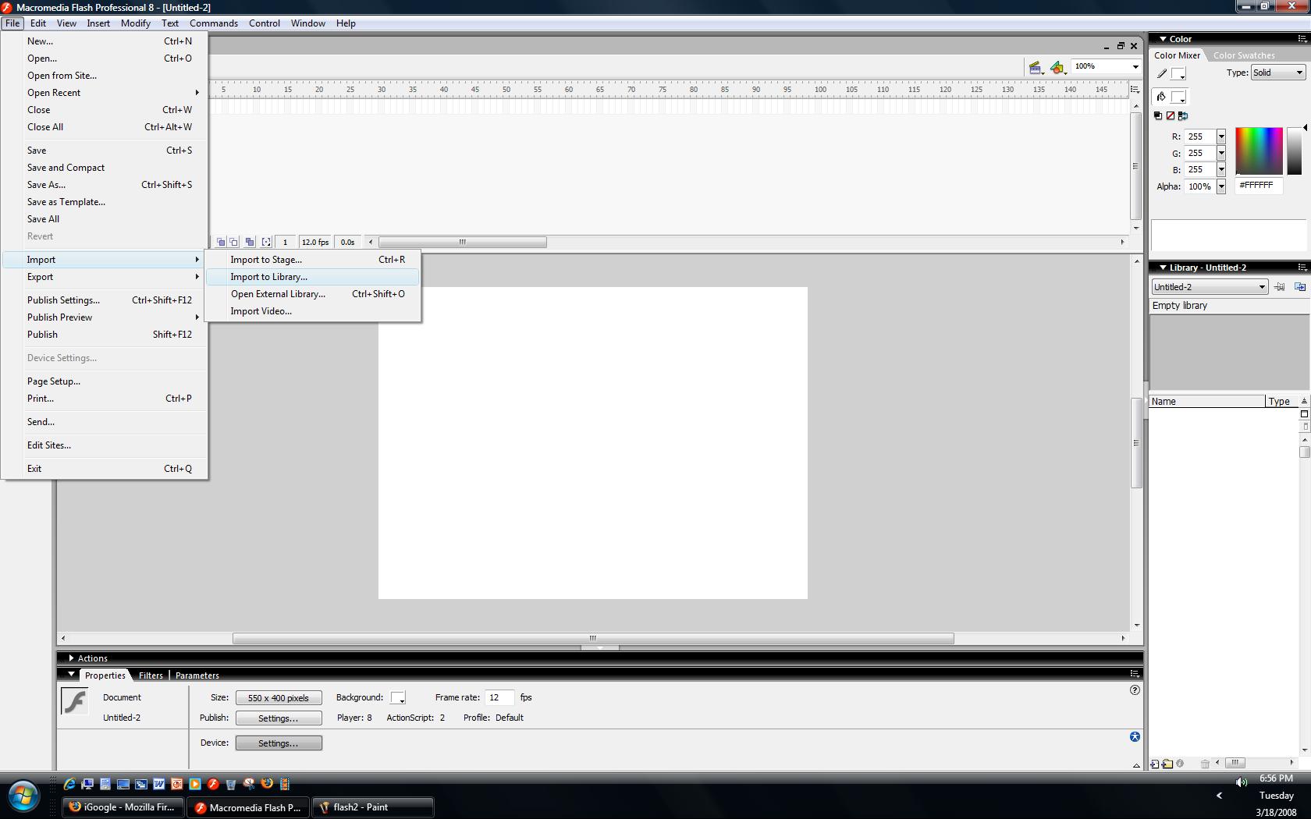The height and width of the screenshot is (819, 1311).
Task: Click New Symbol icon in Library
Action: [1155, 764]
